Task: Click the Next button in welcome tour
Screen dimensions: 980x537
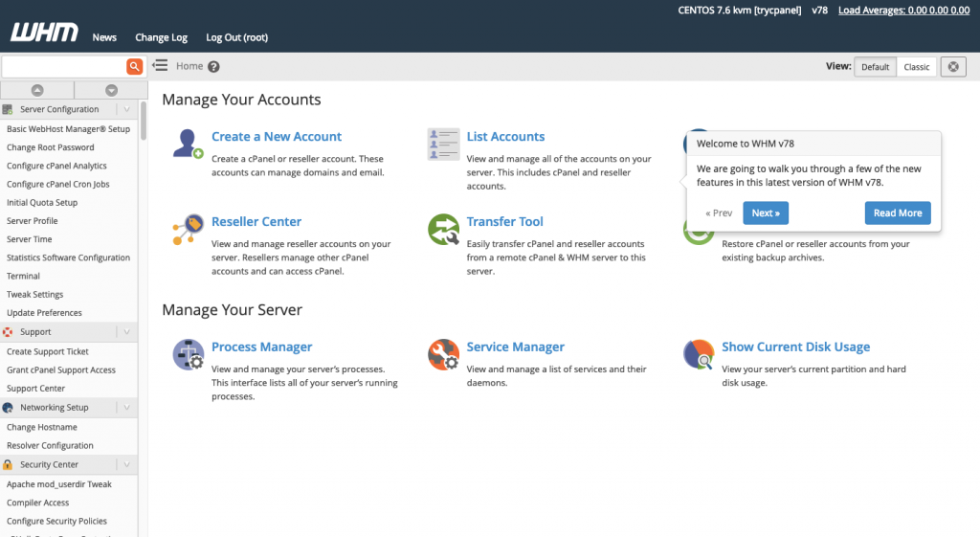Action: [766, 213]
